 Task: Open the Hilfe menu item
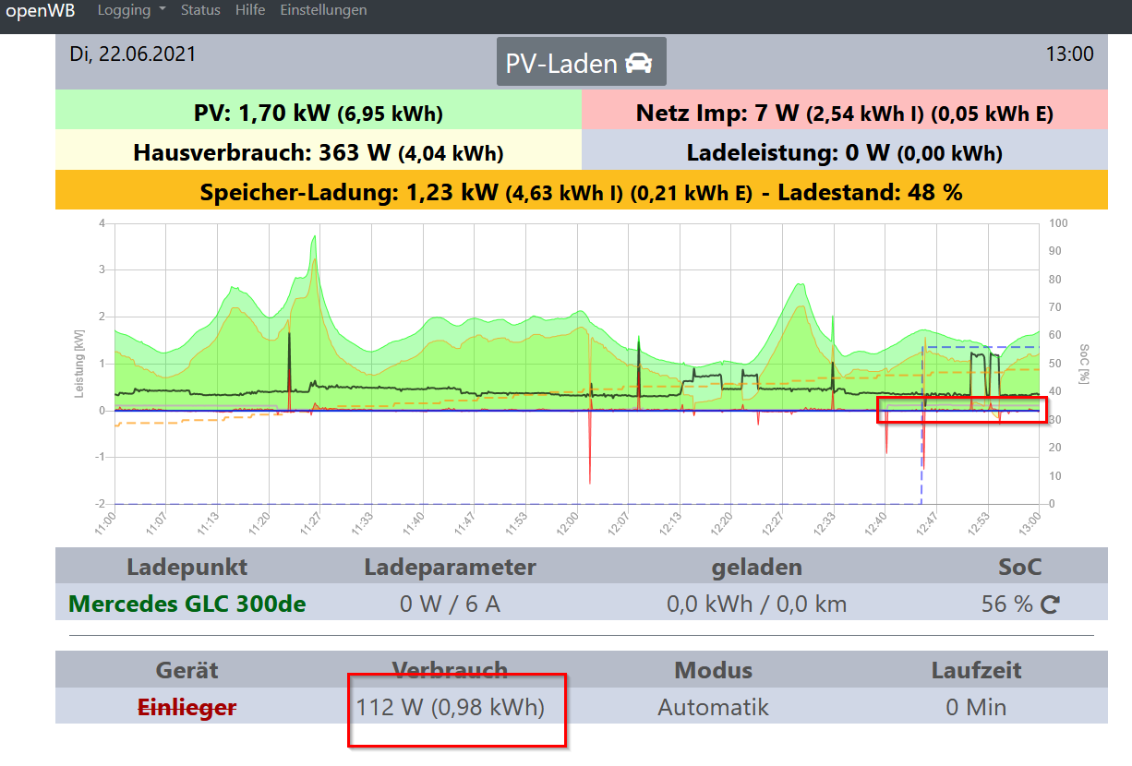(x=250, y=10)
